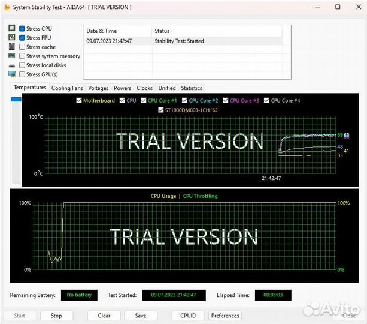Go to the Powers tab
Image resolution: width=367 pixels, height=324 pixels.
(x=122, y=88)
